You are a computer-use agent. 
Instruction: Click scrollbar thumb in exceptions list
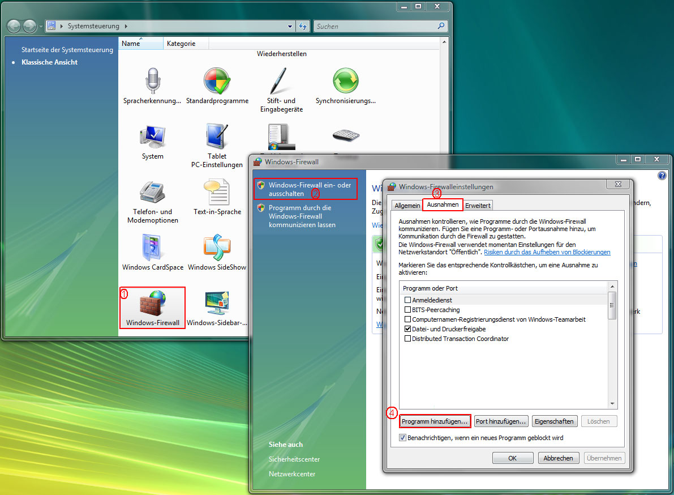click(612, 305)
